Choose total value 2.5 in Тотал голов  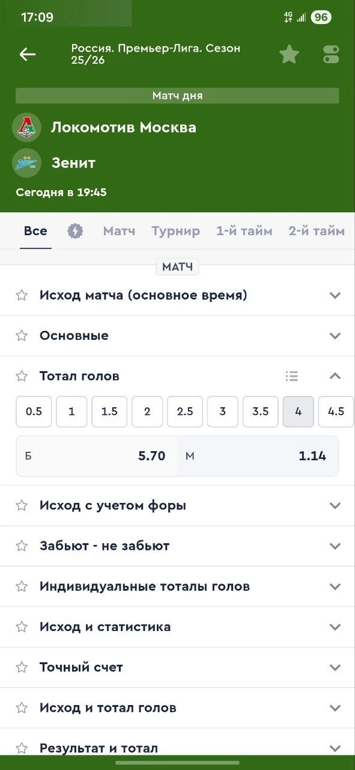coord(185,411)
